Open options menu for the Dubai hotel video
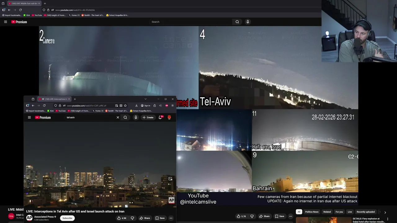This screenshot has height=223, width=397. point(388,219)
